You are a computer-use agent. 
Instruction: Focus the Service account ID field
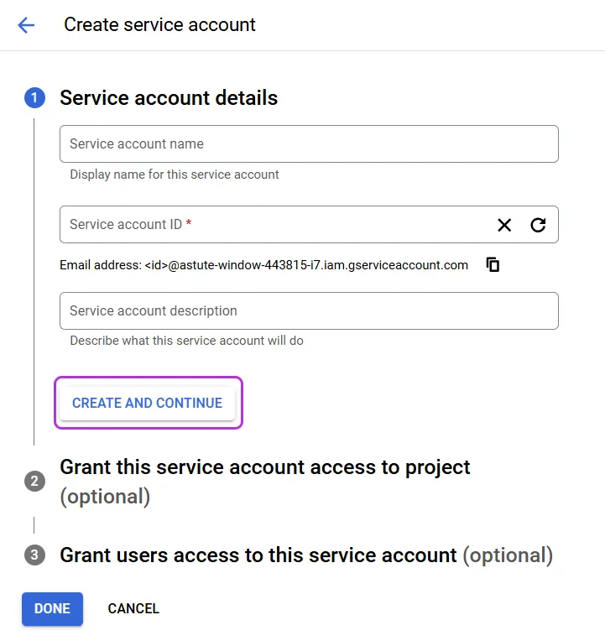tap(309, 224)
